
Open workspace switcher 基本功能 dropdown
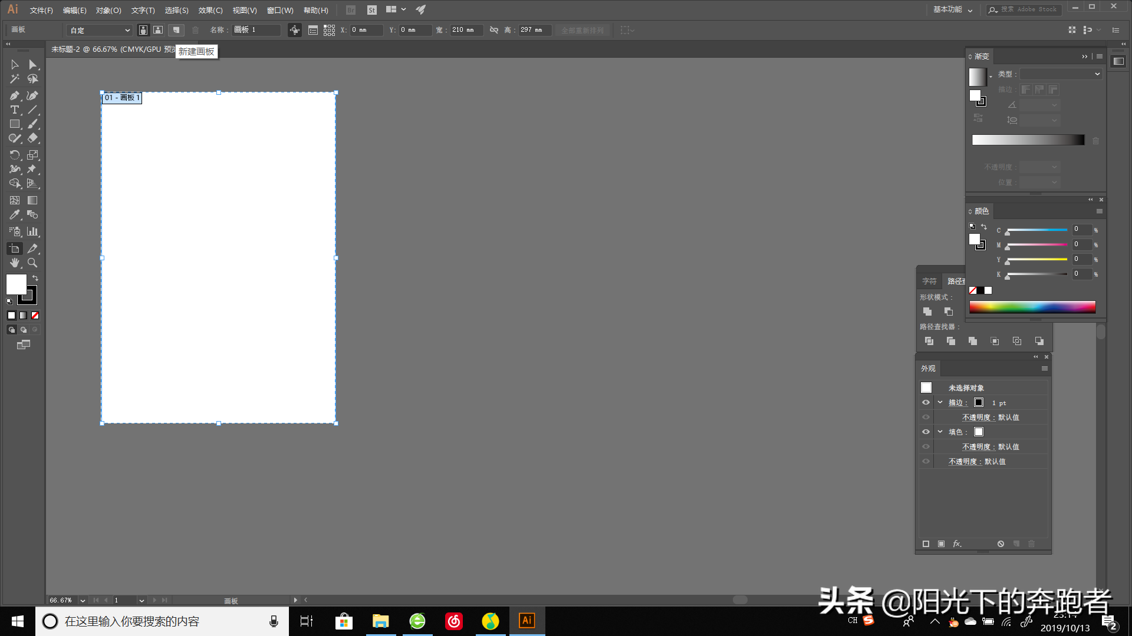(953, 9)
